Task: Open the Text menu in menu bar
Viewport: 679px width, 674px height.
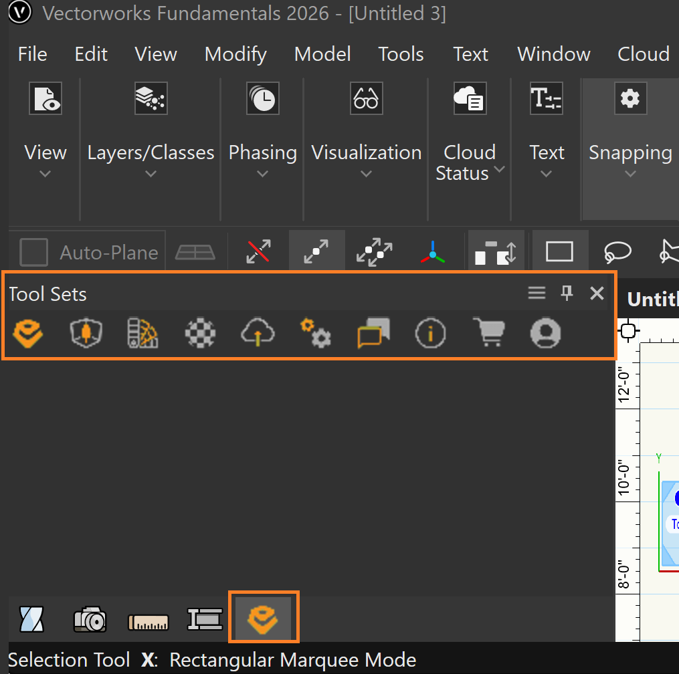Action: tap(471, 55)
